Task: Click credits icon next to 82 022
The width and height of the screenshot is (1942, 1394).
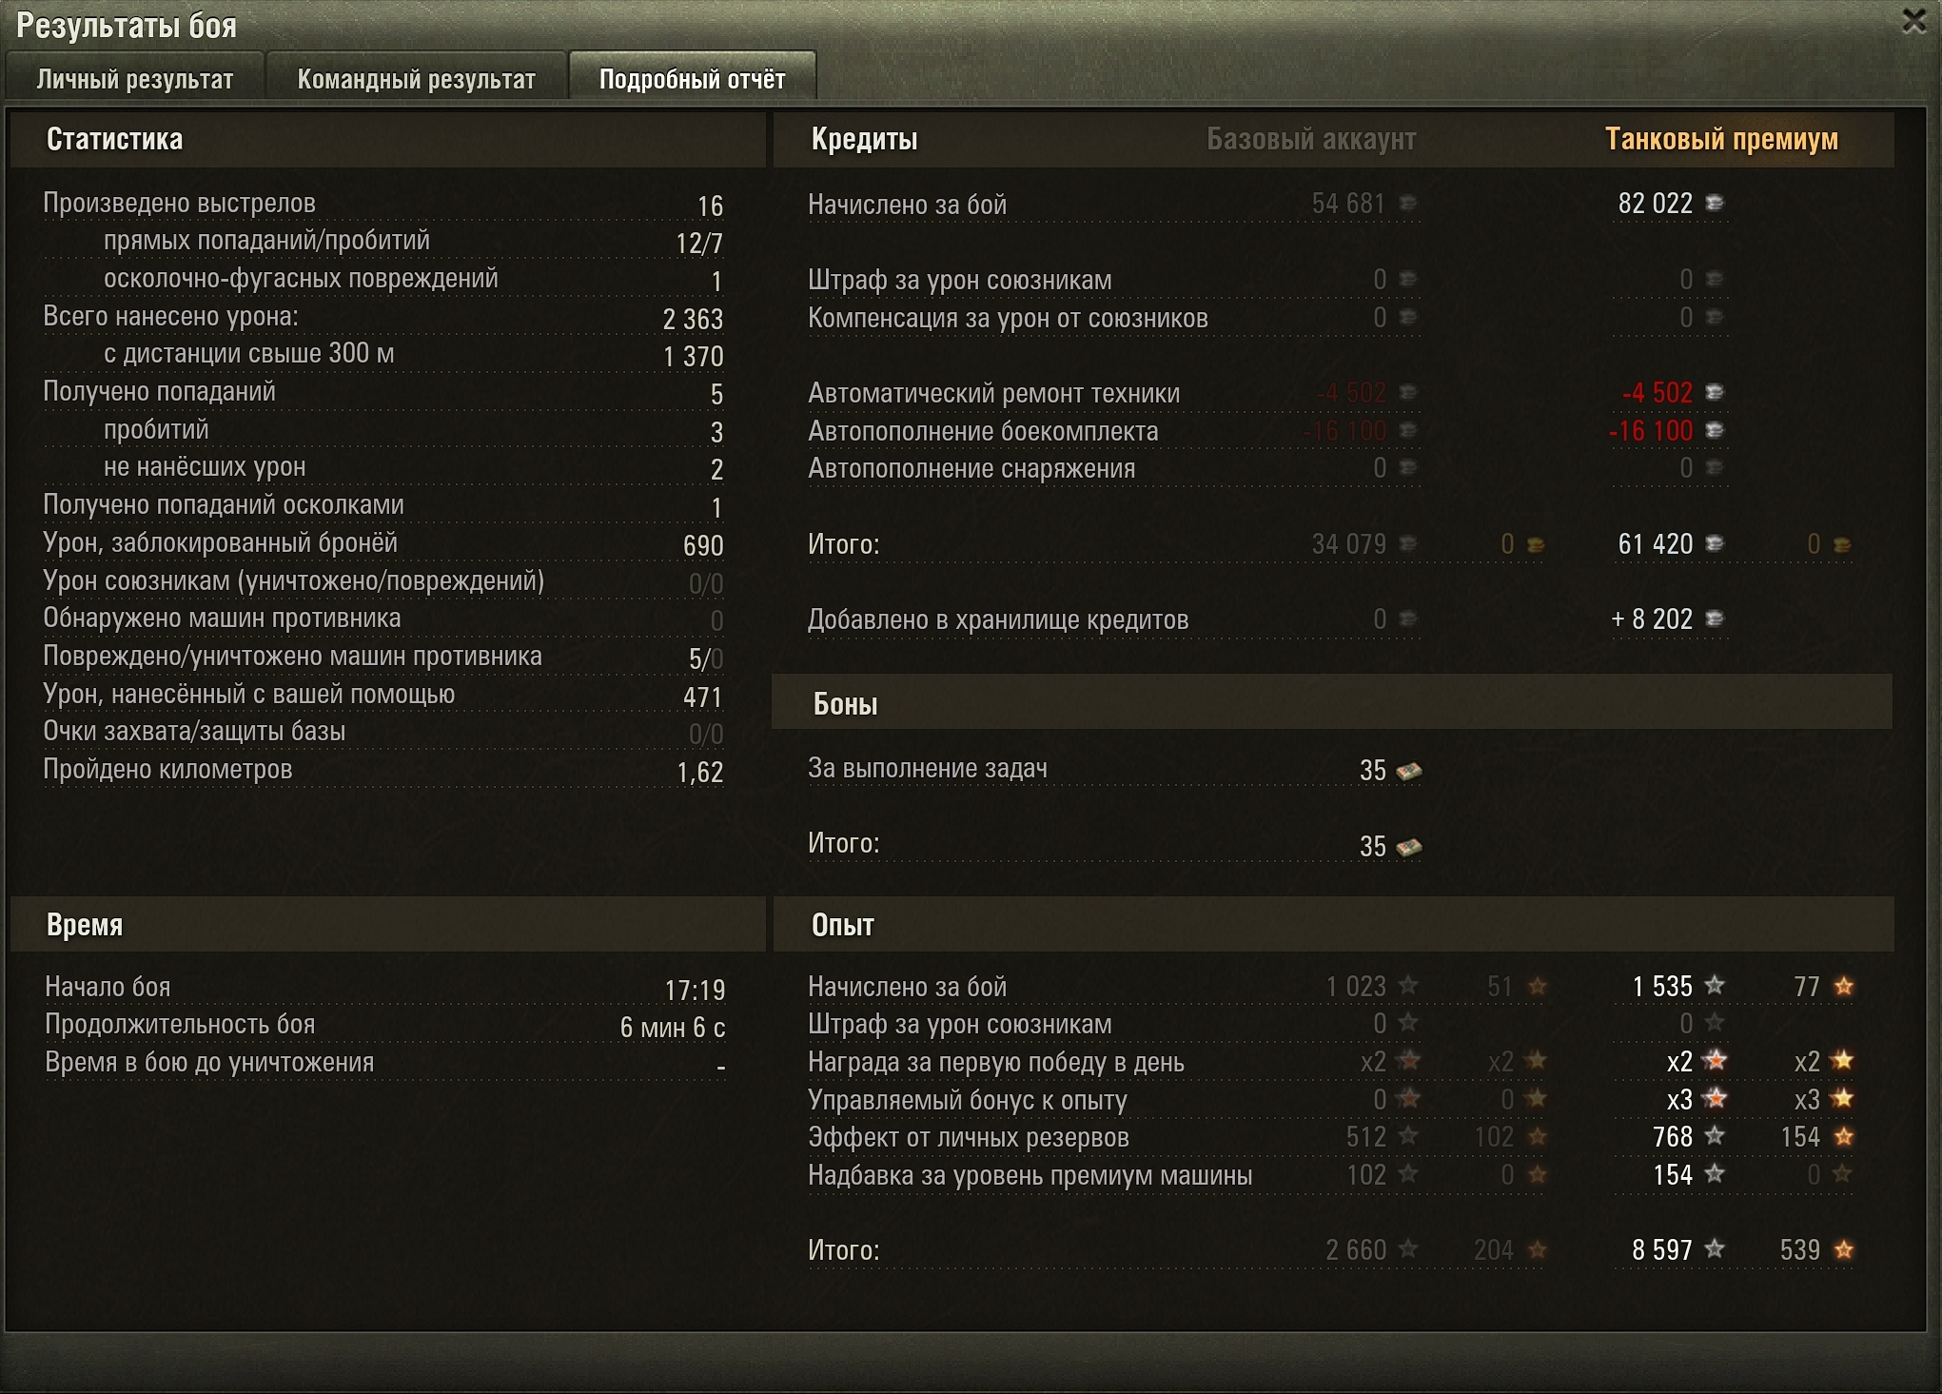Action: [1715, 203]
